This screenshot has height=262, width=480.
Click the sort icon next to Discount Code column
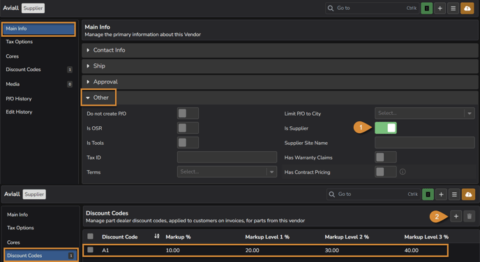coord(157,236)
